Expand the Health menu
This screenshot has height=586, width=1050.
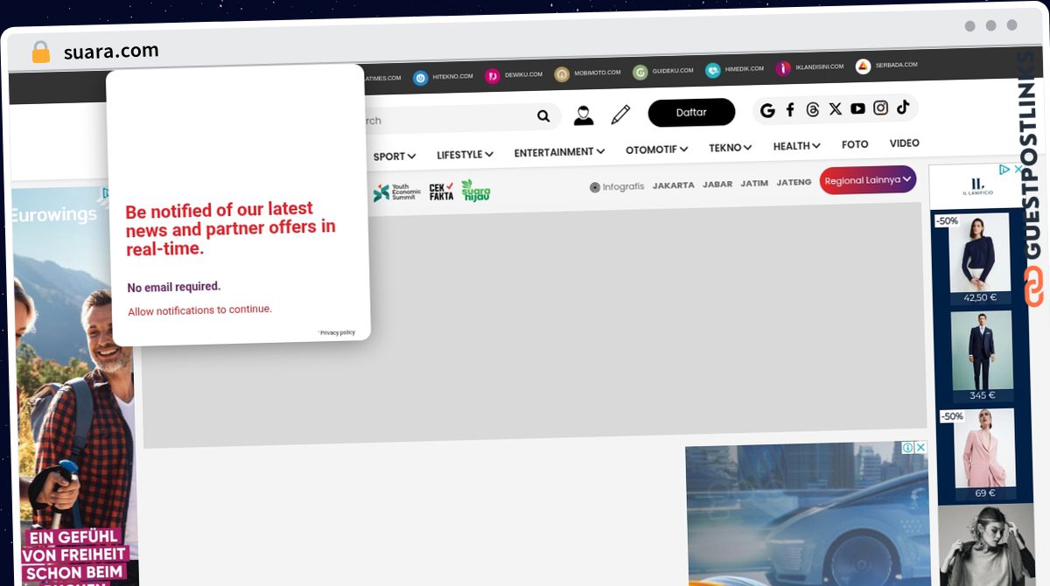coord(797,146)
